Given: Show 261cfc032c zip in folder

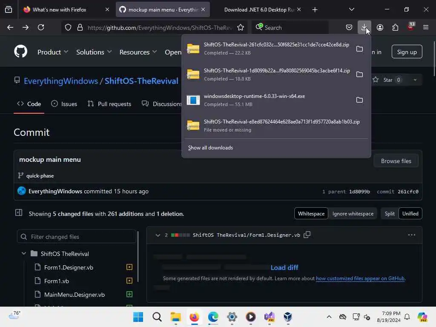Looking at the screenshot, I should pos(359,49).
